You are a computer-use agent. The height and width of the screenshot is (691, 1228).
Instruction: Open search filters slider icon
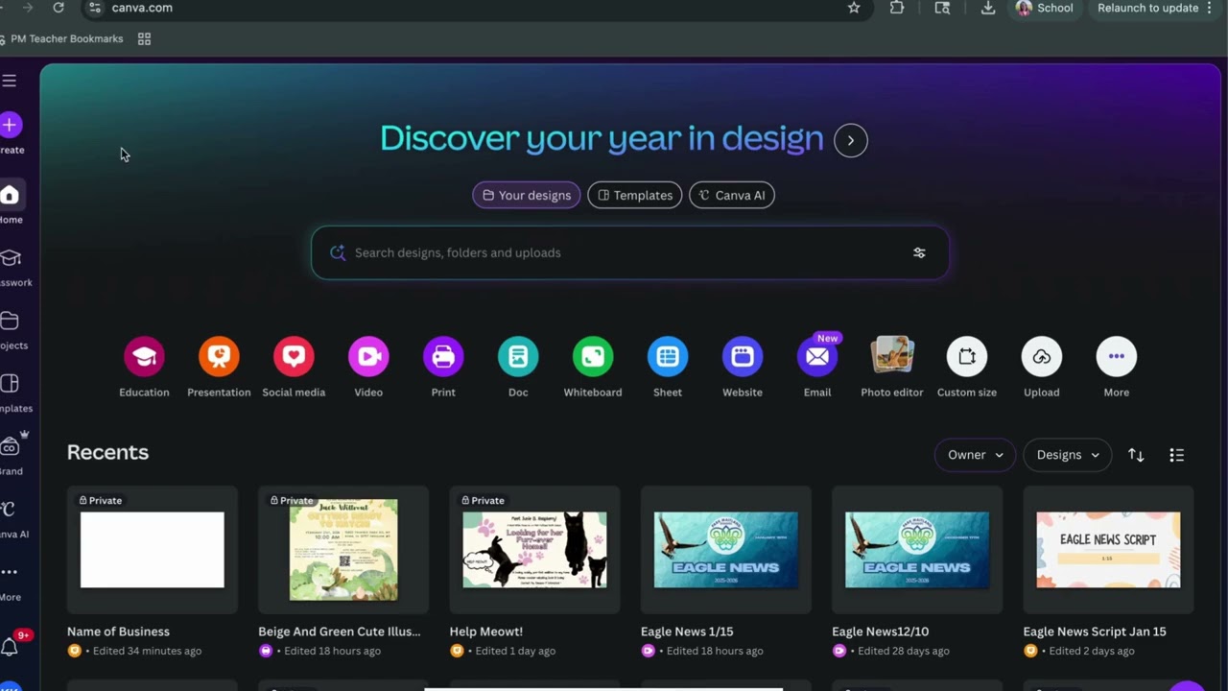pos(919,252)
